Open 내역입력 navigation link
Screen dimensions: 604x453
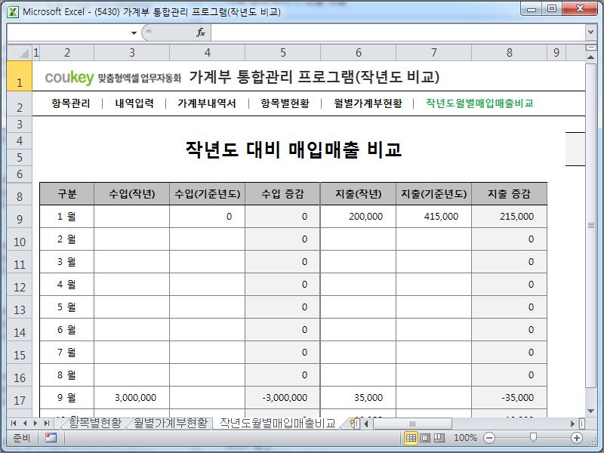[134, 103]
